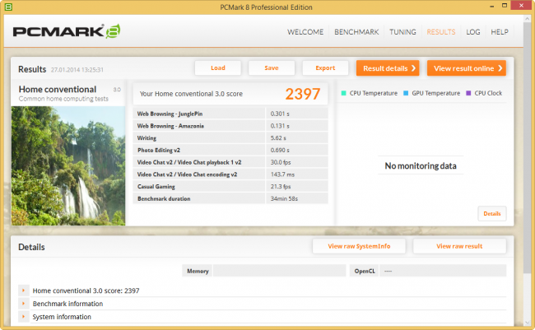This screenshot has width=535, height=330.
Task: Click the GPU Temperature blue swatch
Action: [406, 93]
